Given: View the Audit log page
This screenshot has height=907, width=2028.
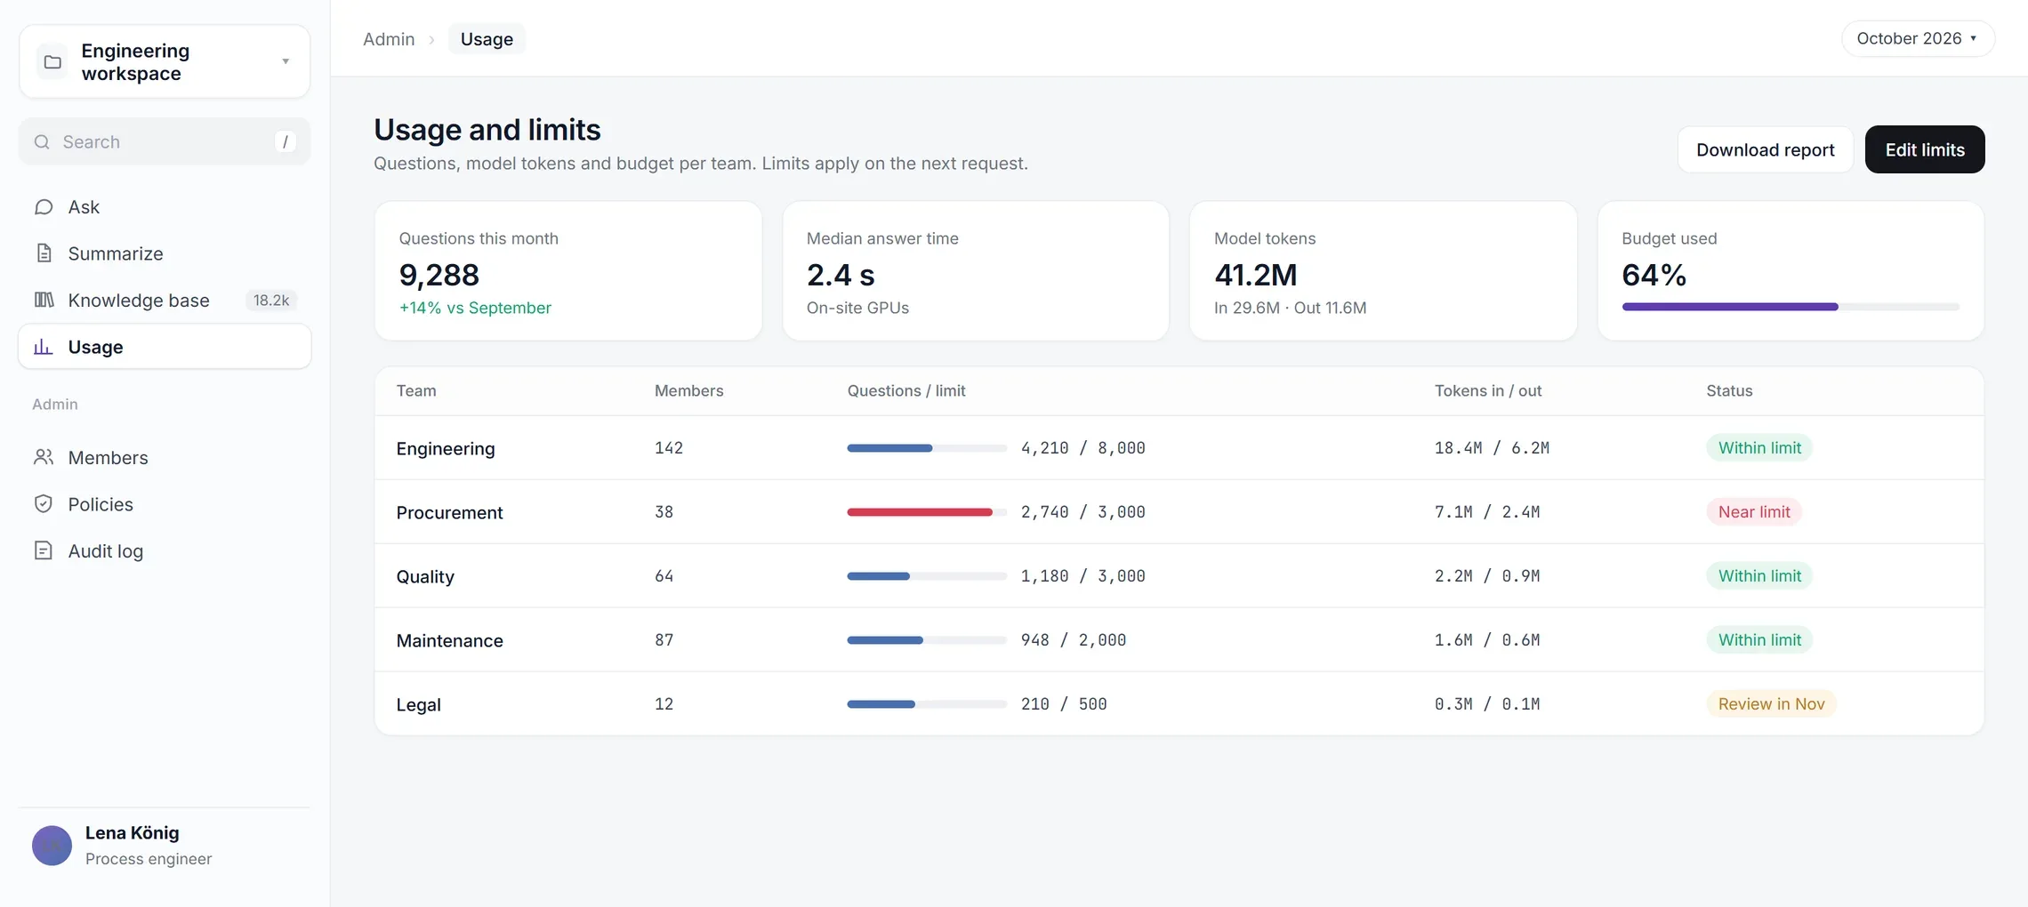Looking at the screenshot, I should point(165,550).
